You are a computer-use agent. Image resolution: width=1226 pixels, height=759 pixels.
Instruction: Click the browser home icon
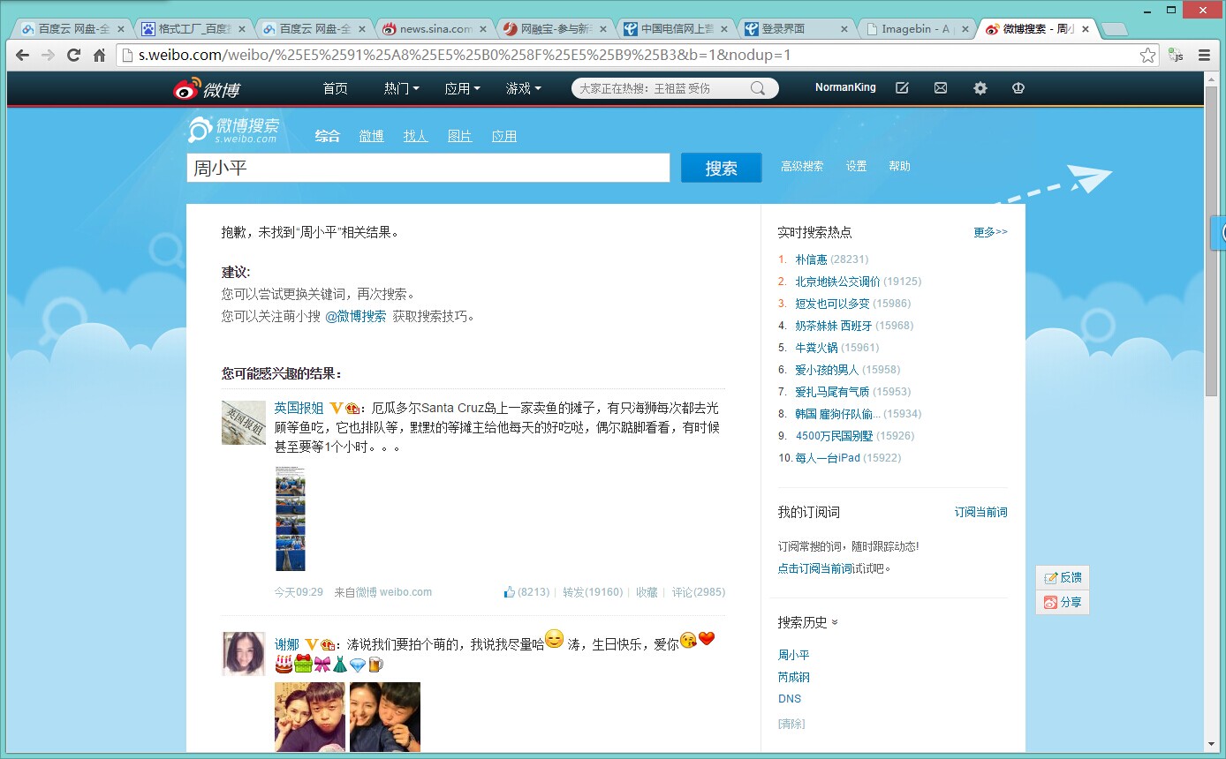(100, 56)
